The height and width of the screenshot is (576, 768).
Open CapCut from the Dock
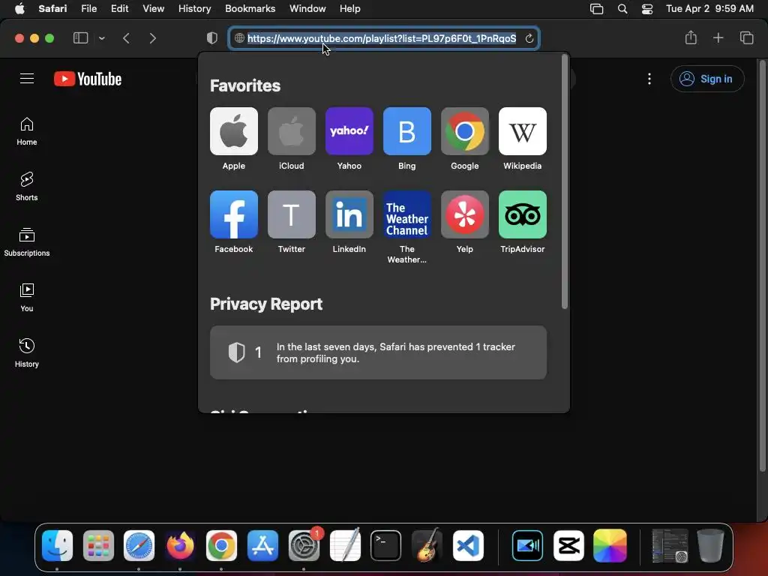pyautogui.click(x=568, y=545)
